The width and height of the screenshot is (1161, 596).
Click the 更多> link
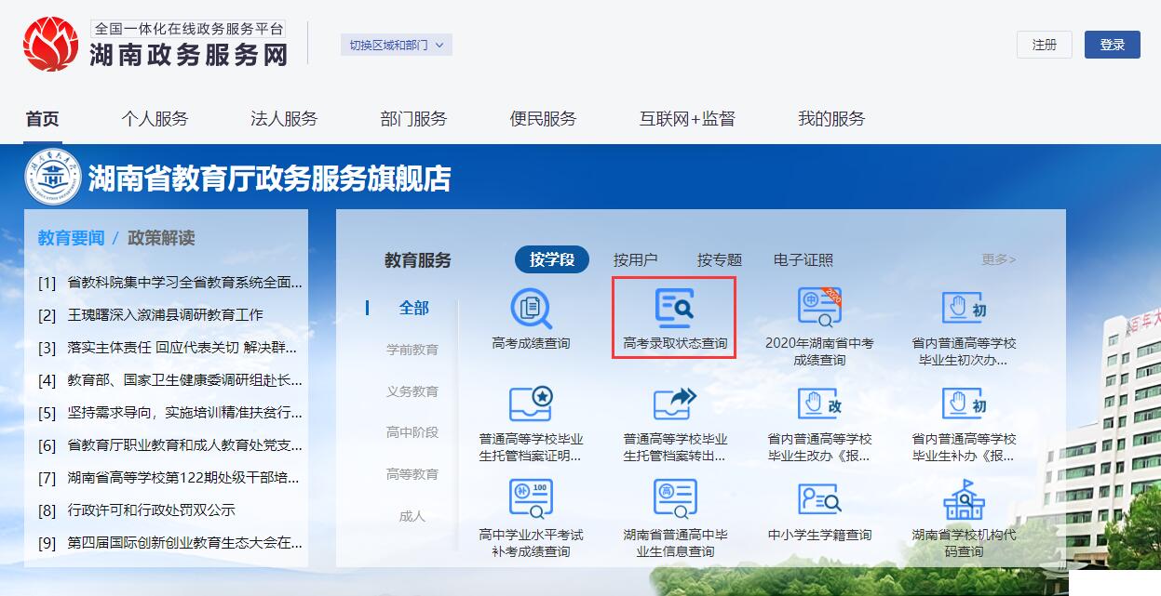pos(999,259)
